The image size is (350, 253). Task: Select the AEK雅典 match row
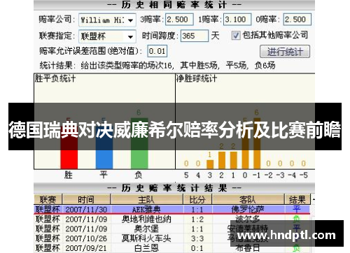172,210
